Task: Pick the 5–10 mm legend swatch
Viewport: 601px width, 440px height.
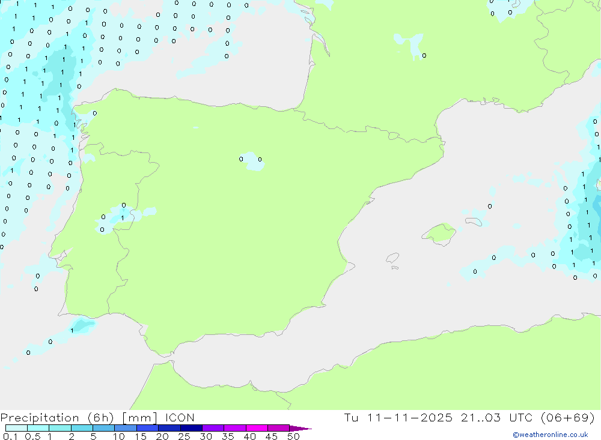Action: [x=104, y=428]
